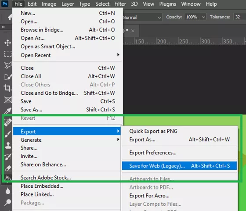Open the File menu
The image size is (246, 211).
point(18,4)
